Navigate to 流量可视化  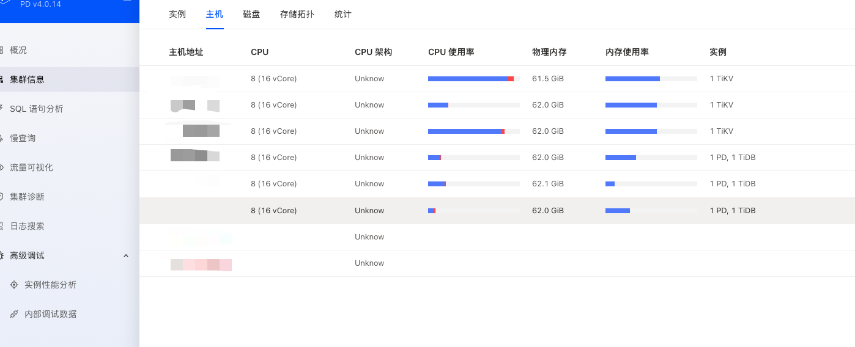point(31,167)
